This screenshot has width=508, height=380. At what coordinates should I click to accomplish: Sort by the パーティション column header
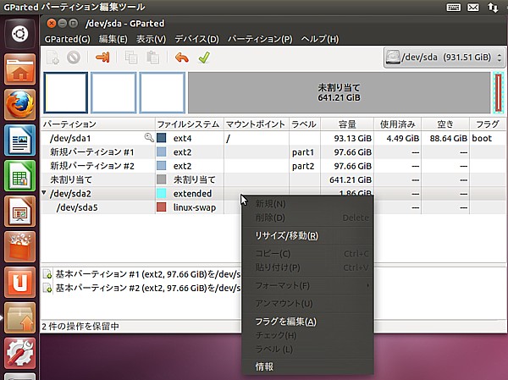[98, 124]
